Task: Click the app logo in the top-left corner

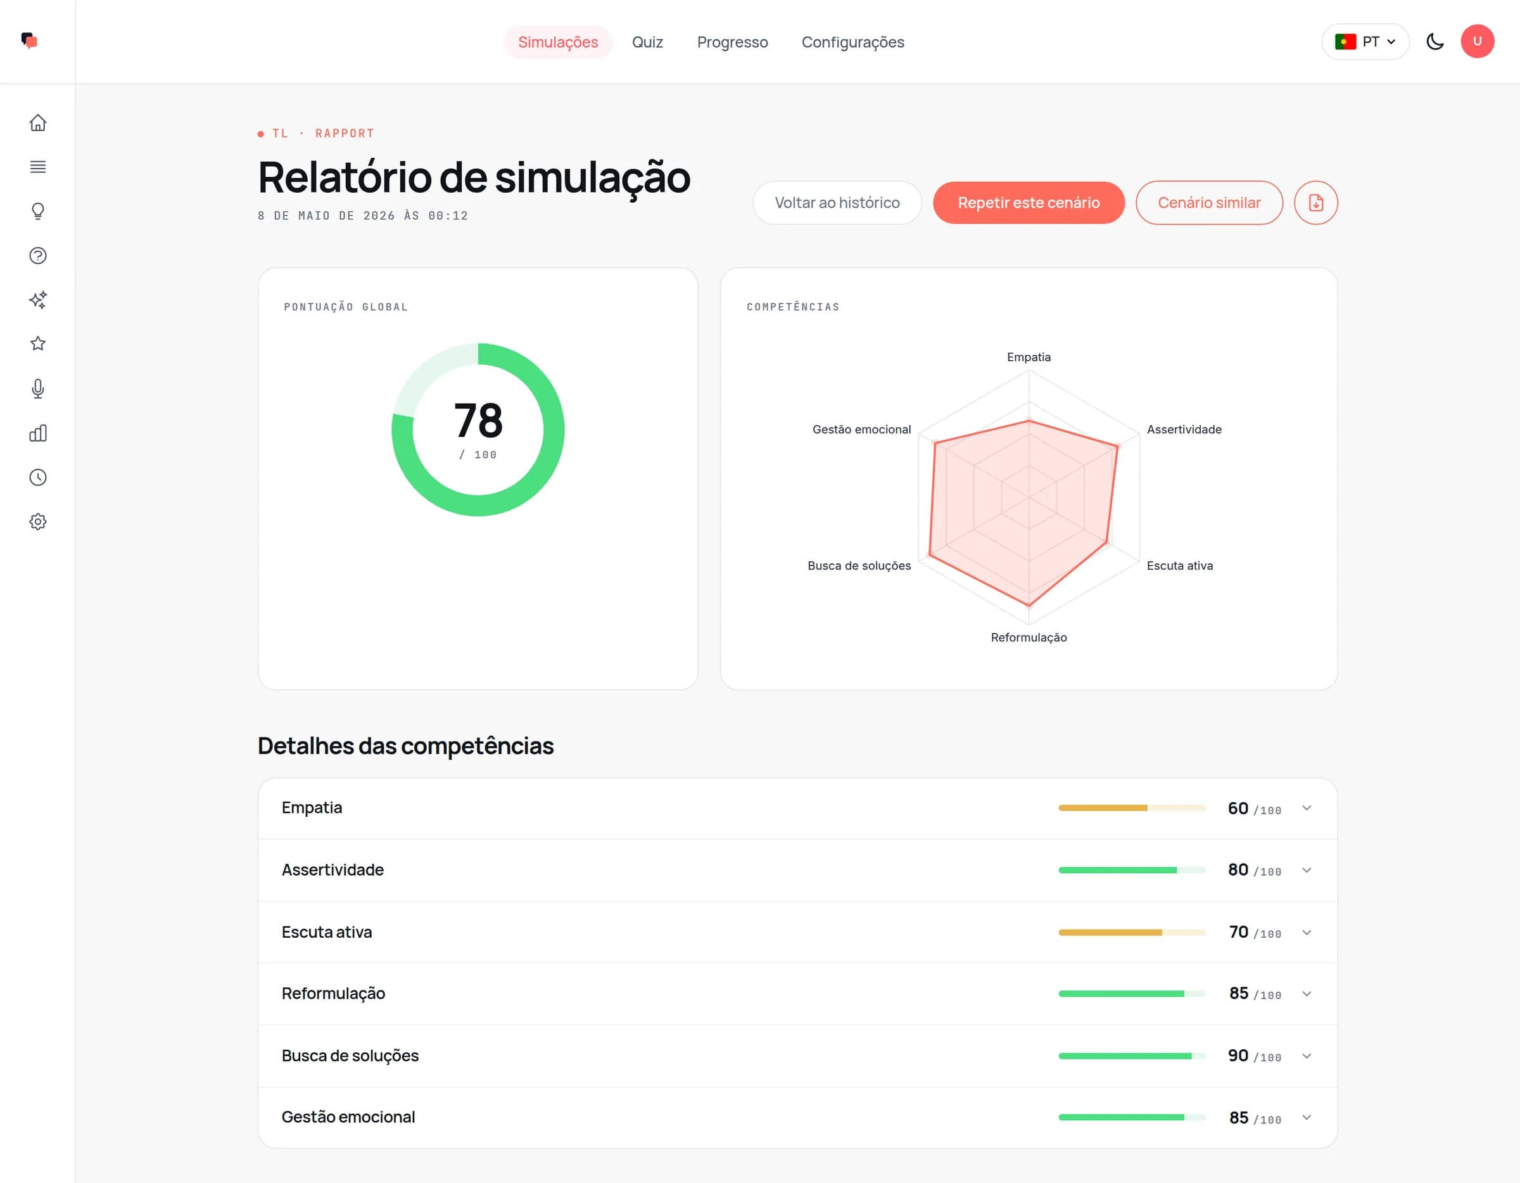Action: click(x=29, y=41)
